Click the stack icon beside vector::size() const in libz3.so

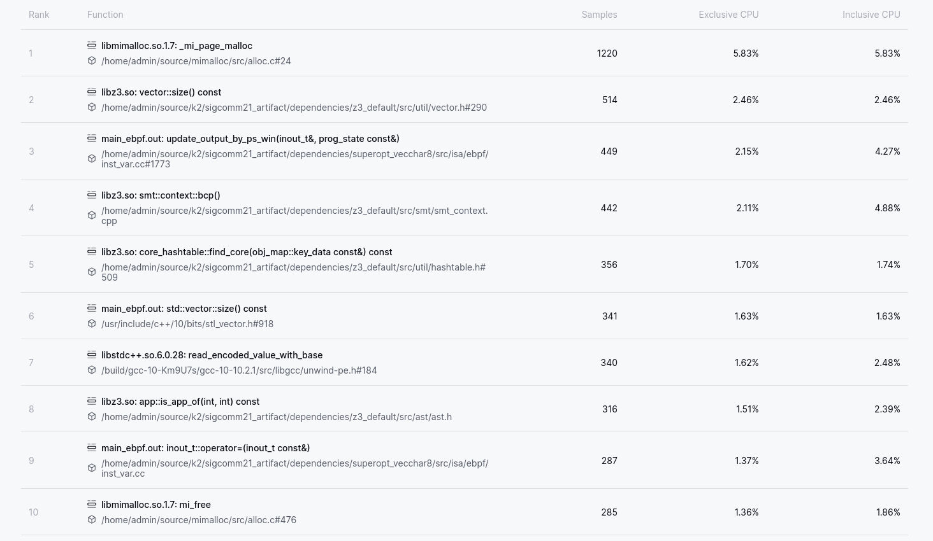click(x=92, y=92)
